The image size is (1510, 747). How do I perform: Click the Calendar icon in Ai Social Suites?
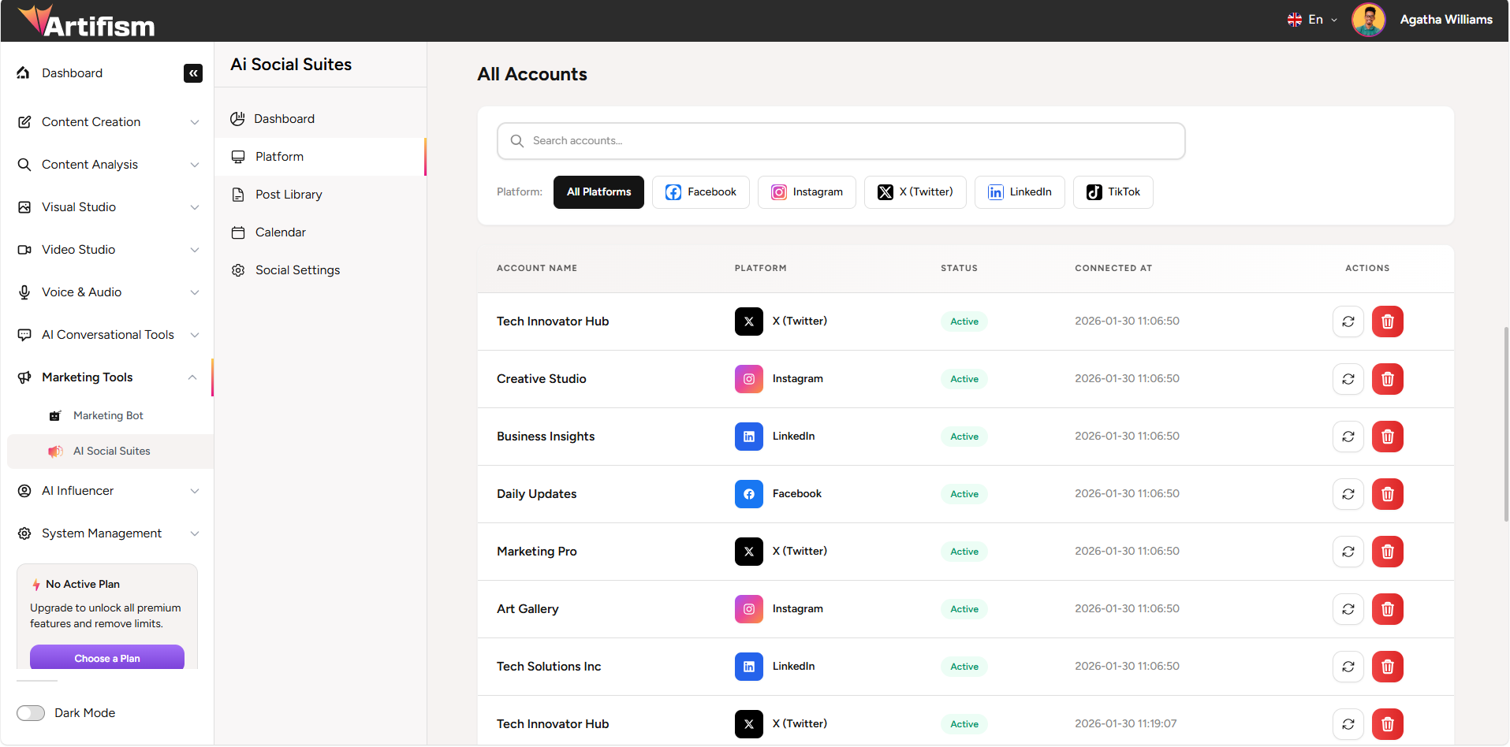click(x=238, y=232)
